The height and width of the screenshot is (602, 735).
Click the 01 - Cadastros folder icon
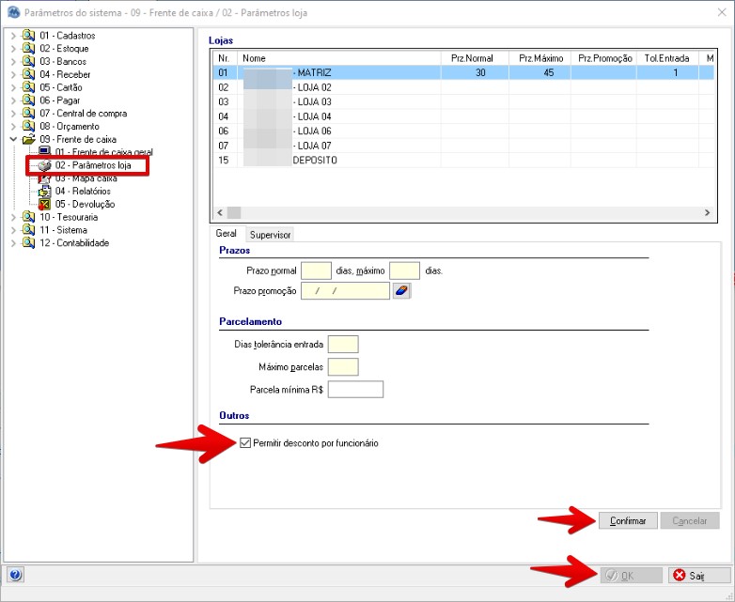(28, 35)
